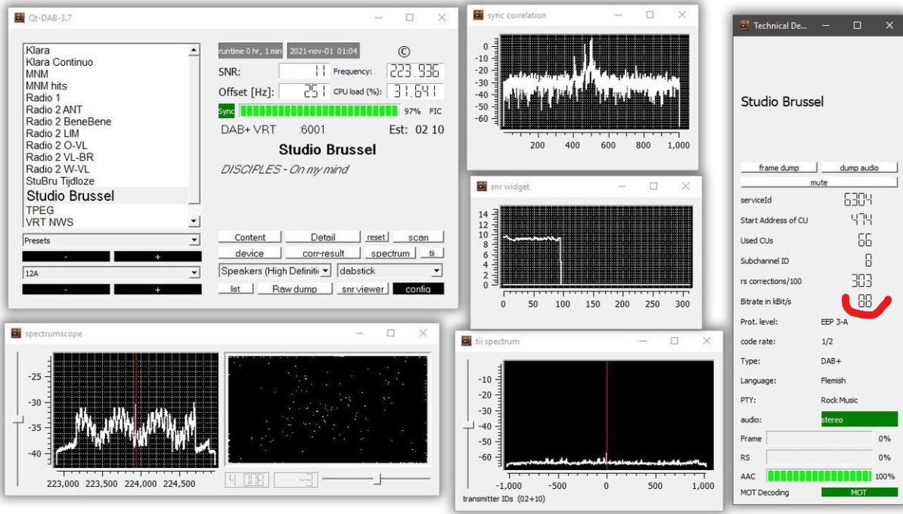Start a Raw dump
The width and height of the screenshot is (903, 514).
295,289
